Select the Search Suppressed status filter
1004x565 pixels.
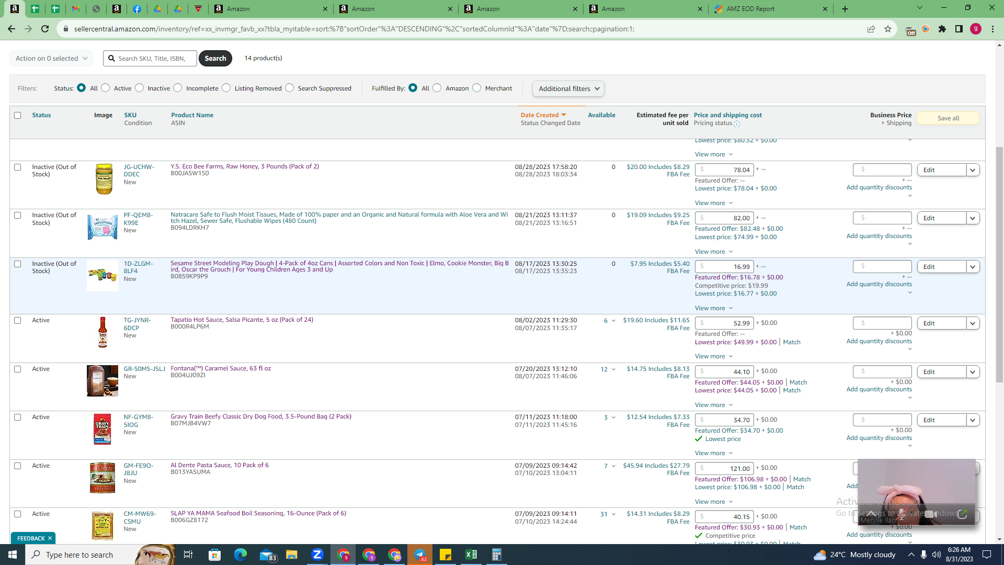pyautogui.click(x=290, y=88)
